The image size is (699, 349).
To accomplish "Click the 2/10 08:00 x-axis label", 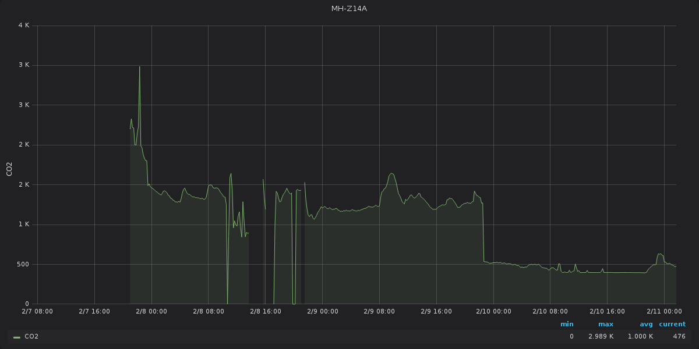I will click(x=551, y=311).
